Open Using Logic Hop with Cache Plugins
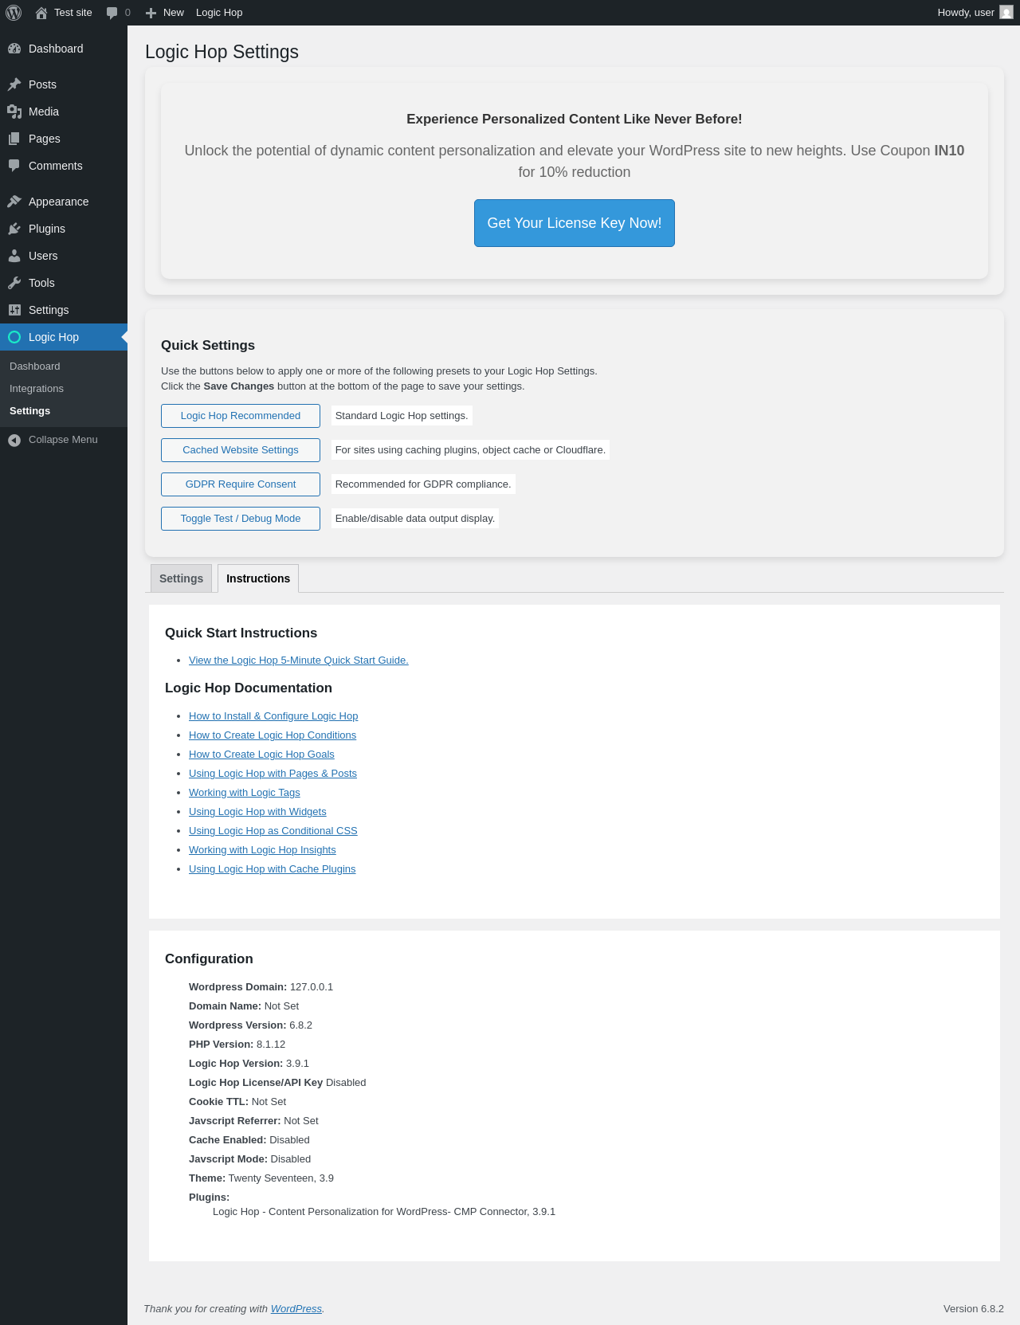Screen dimensions: 1020x1325 click(x=273, y=869)
